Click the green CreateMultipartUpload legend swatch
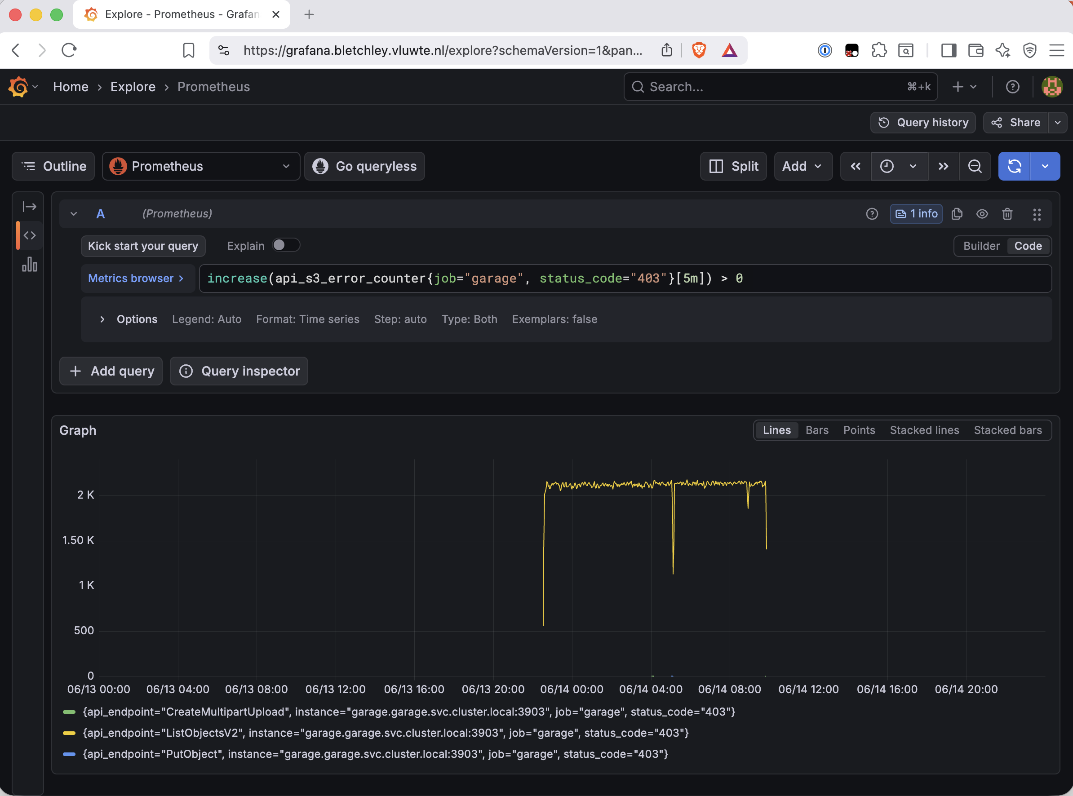The height and width of the screenshot is (796, 1073). [69, 712]
